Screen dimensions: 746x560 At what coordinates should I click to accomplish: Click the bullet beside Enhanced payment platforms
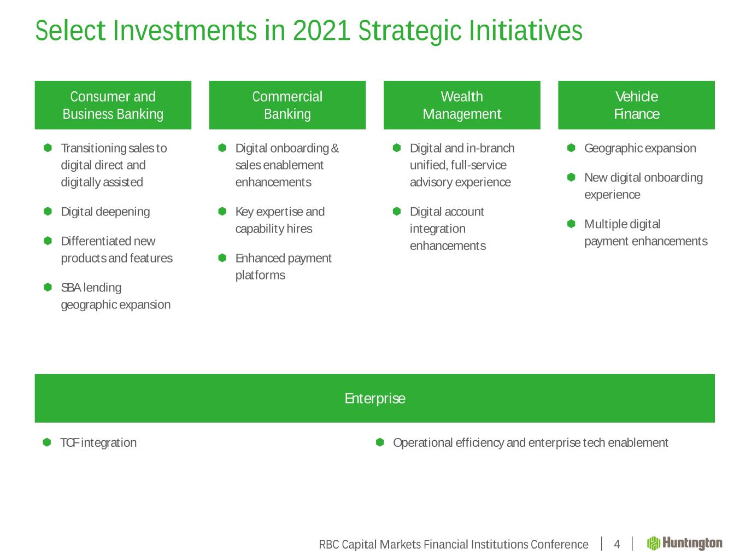pyautogui.click(x=222, y=258)
